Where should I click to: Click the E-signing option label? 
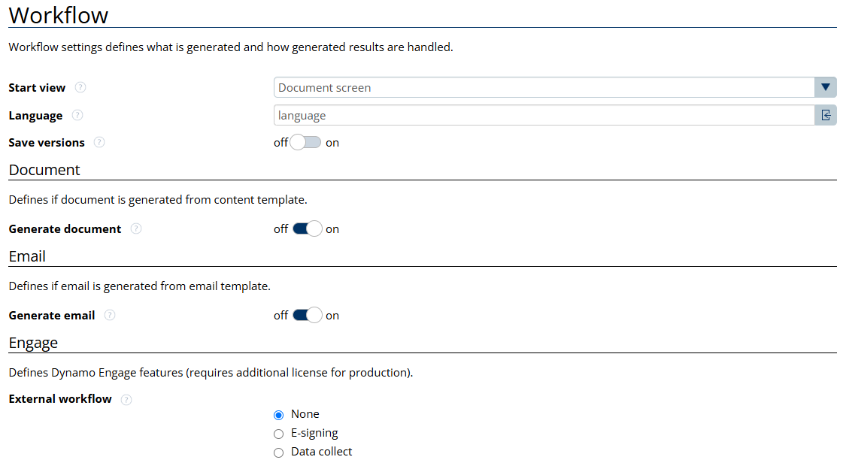[x=314, y=433]
